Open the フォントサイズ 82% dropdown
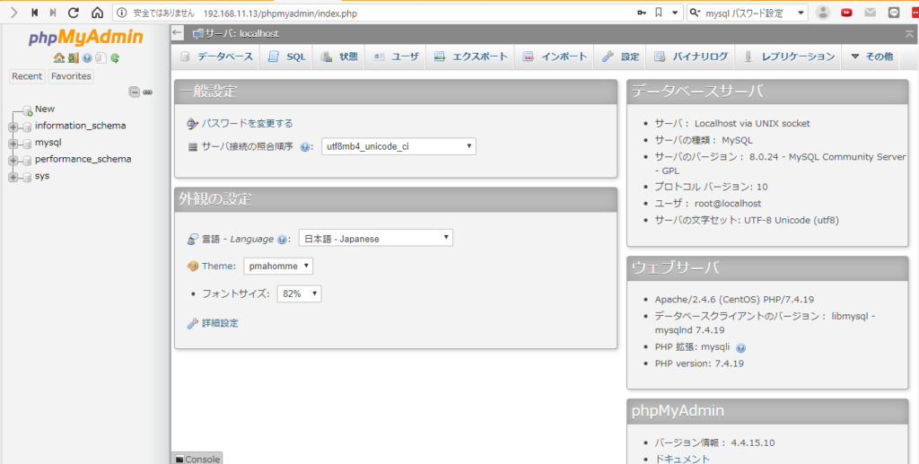This screenshot has height=464, width=919. click(x=300, y=293)
